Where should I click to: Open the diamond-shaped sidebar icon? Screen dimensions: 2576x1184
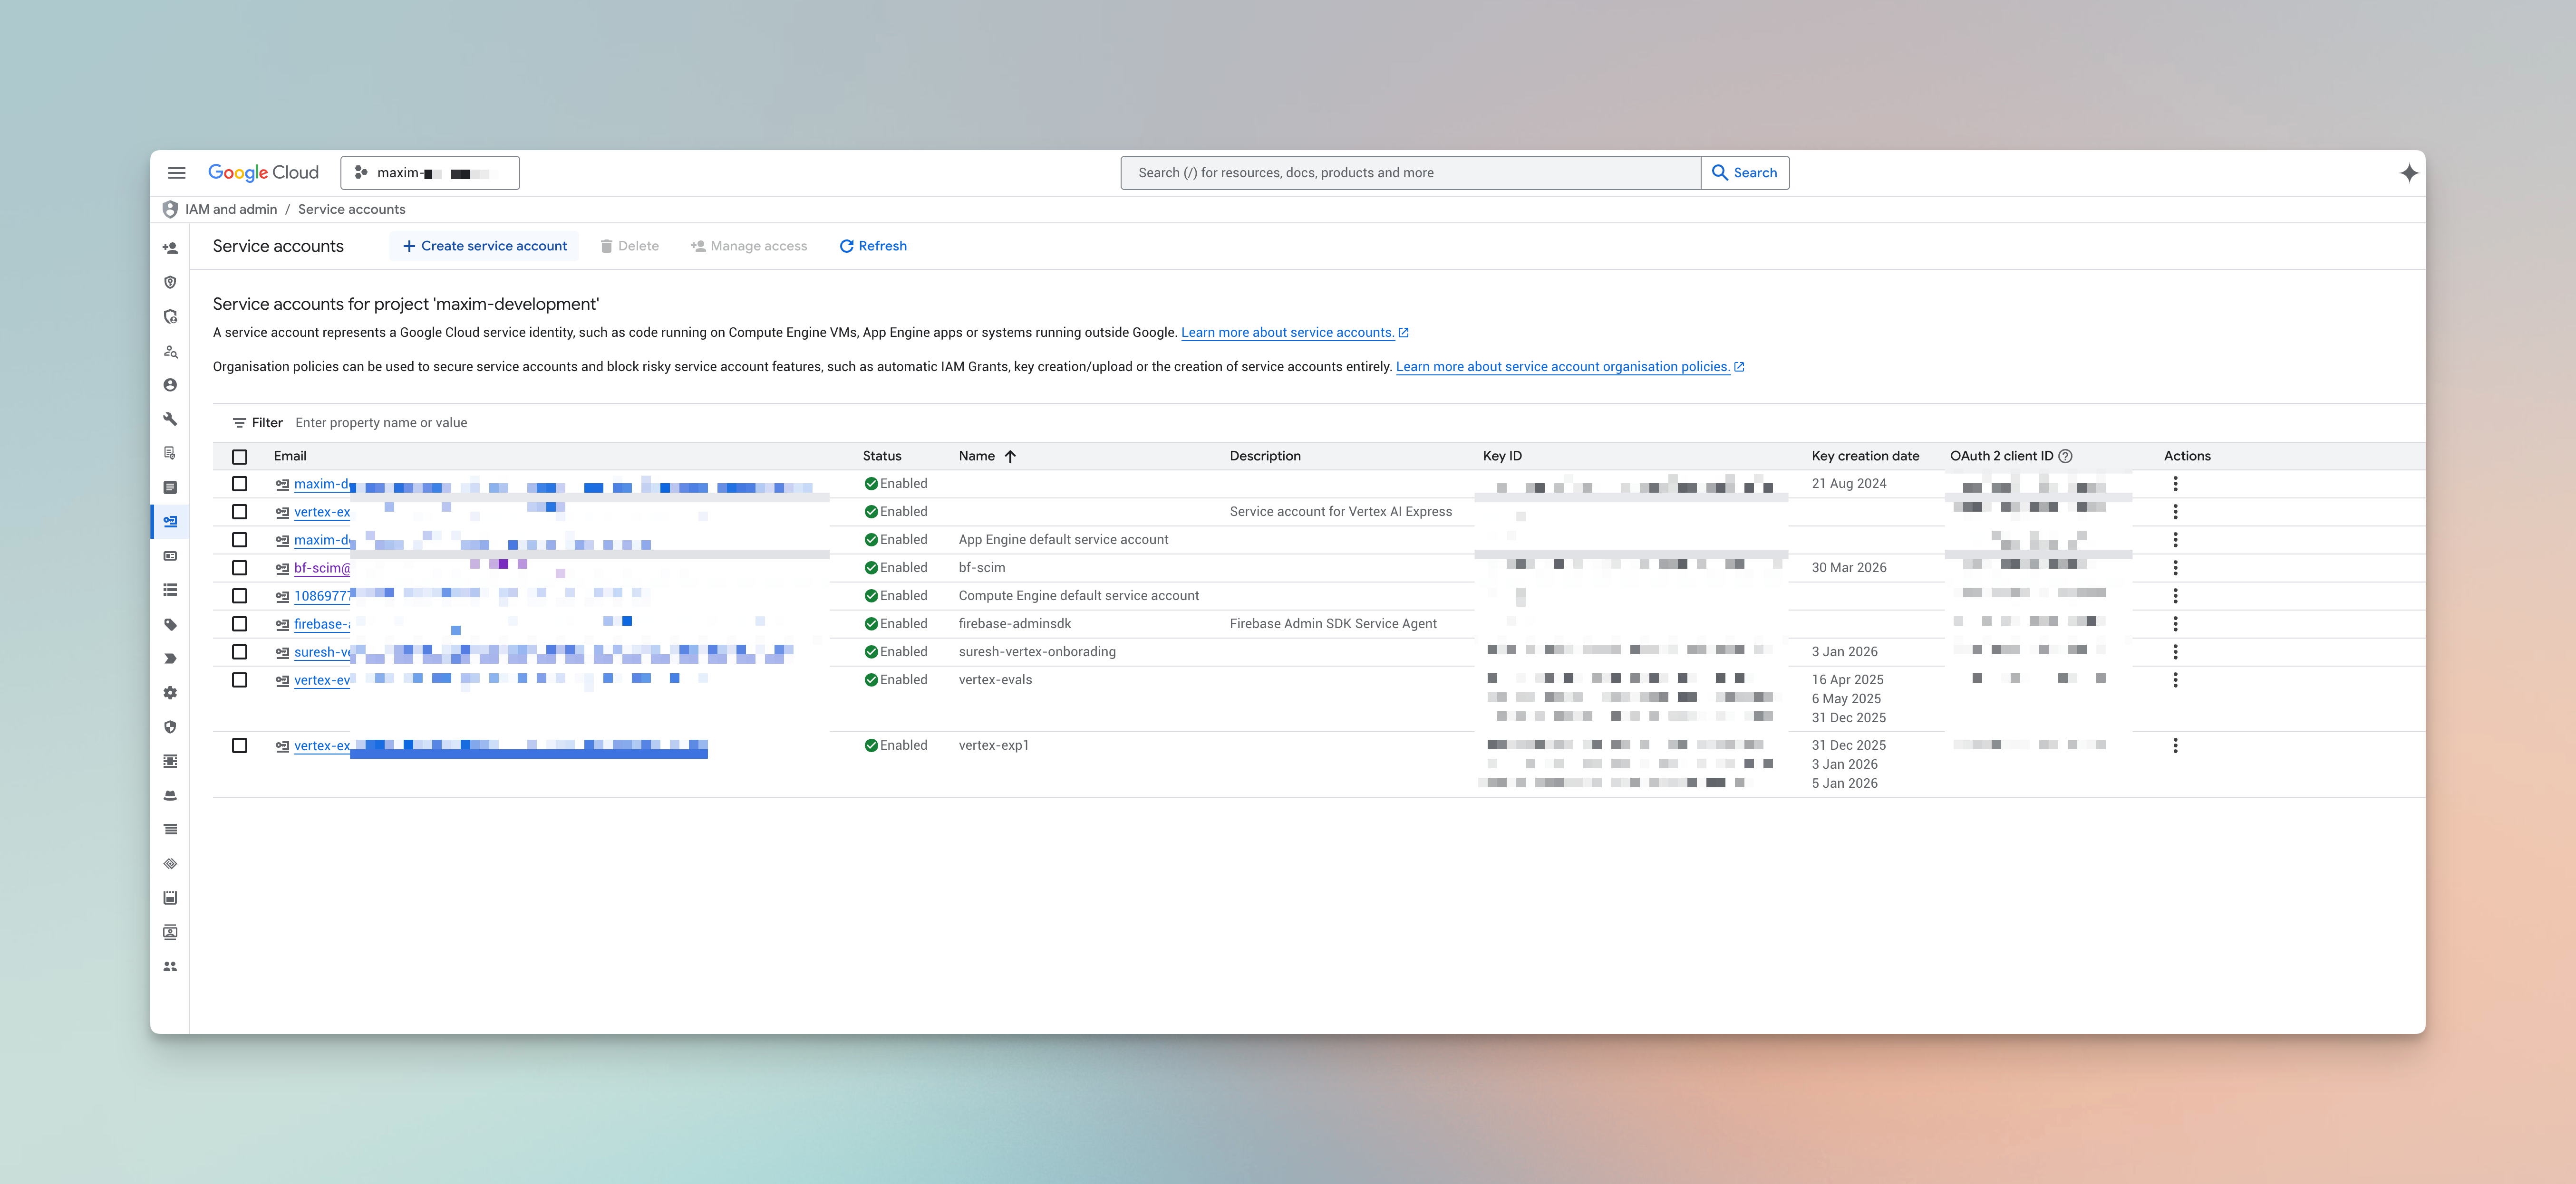[170, 863]
